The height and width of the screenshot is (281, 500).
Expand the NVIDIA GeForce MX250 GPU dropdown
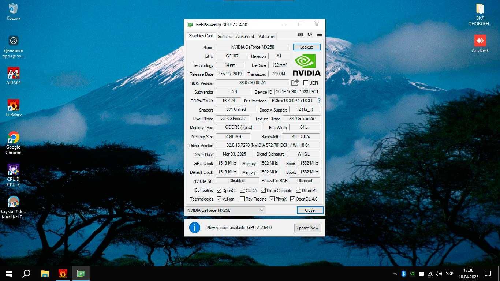[x=225, y=210]
